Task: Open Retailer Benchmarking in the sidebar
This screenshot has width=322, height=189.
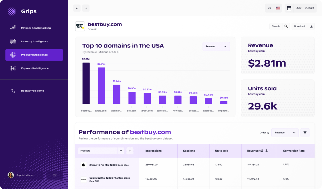Action: click(x=35, y=28)
